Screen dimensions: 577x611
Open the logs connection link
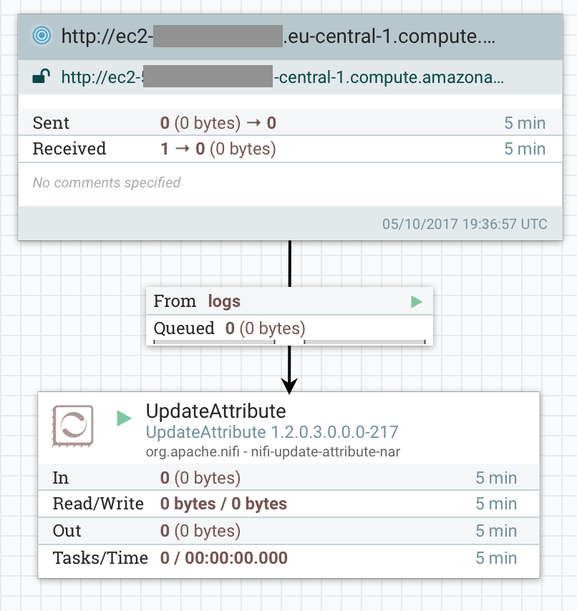[x=224, y=301]
